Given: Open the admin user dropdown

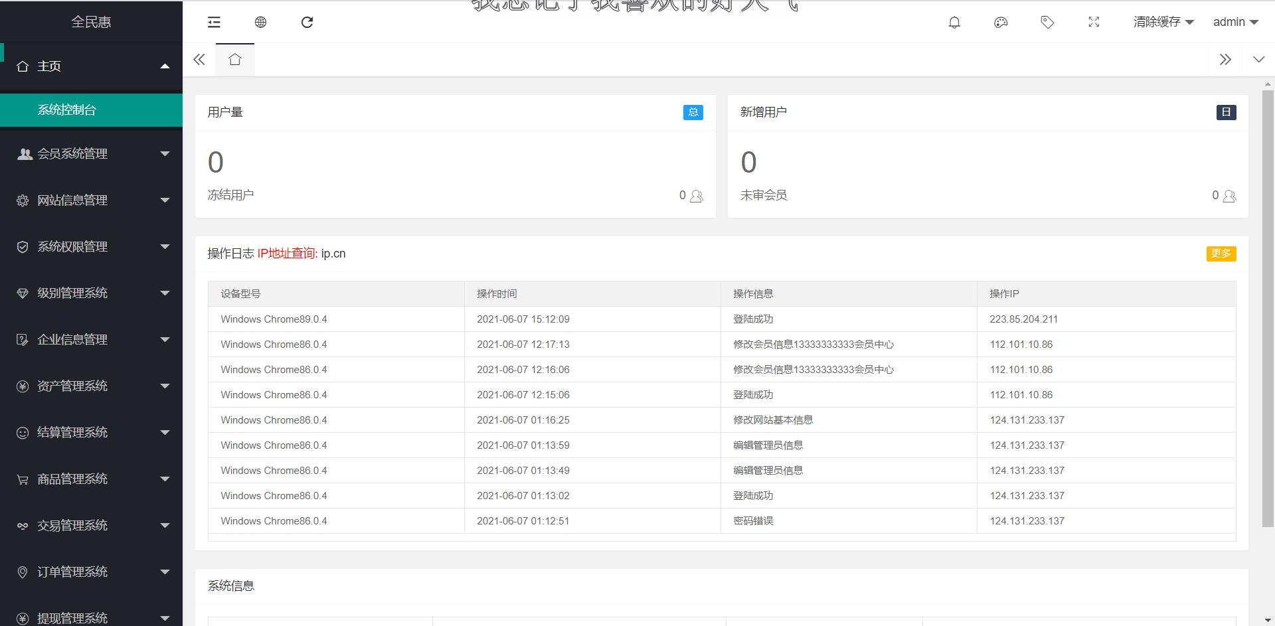Looking at the screenshot, I should click(1235, 22).
